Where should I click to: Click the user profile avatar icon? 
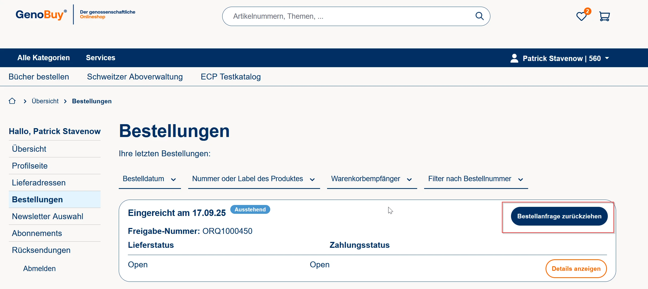coord(514,58)
